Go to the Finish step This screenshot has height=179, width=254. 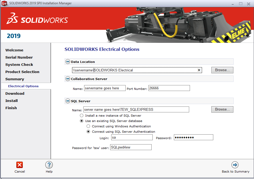pyautogui.click(x=11, y=108)
